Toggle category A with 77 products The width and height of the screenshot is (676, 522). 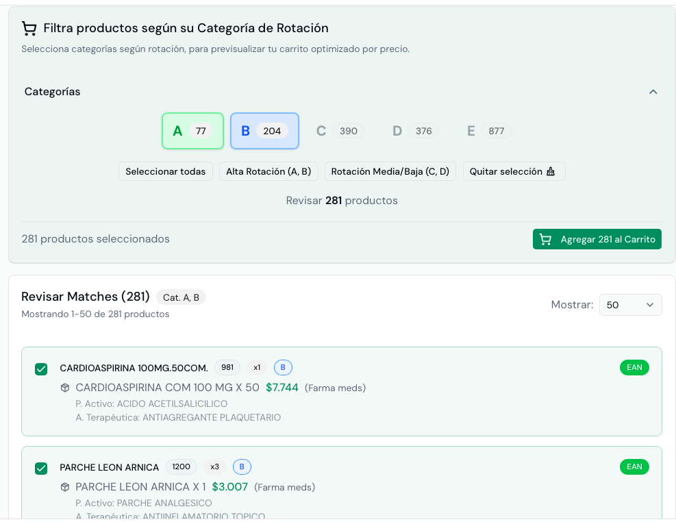click(x=192, y=131)
